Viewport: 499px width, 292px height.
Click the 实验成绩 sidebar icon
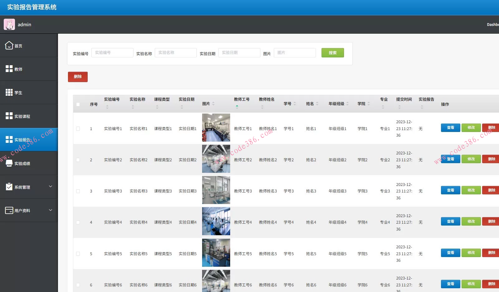9,163
